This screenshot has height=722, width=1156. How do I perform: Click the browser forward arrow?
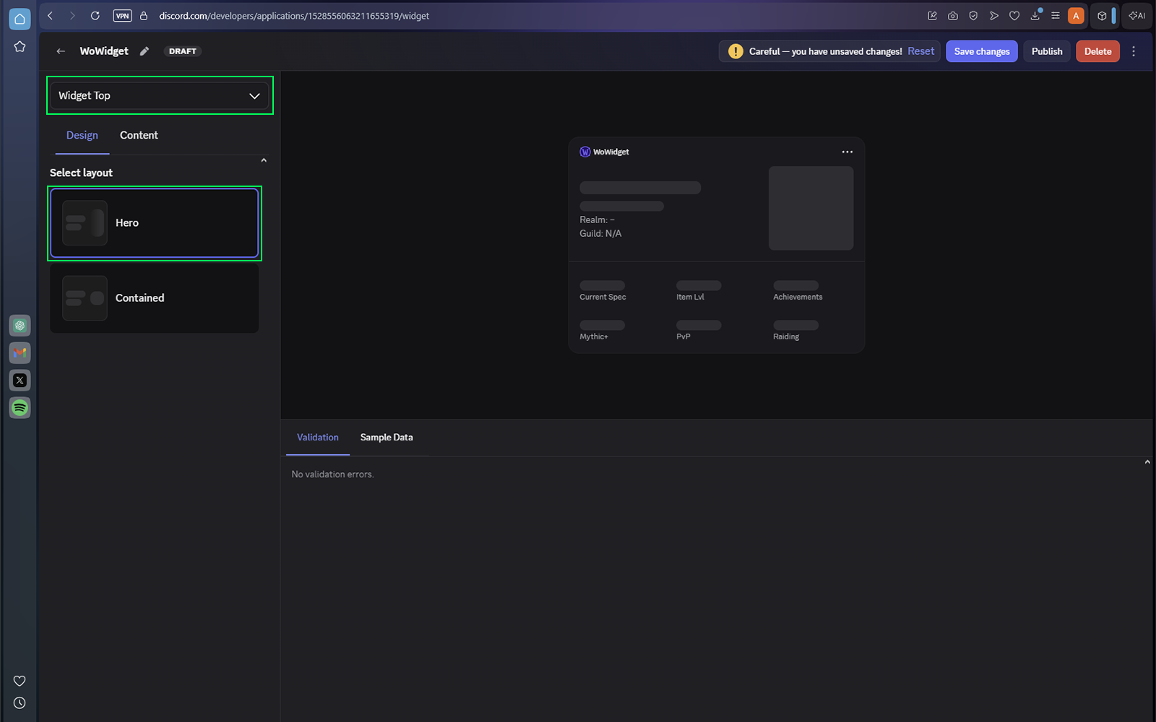pos(72,15)
